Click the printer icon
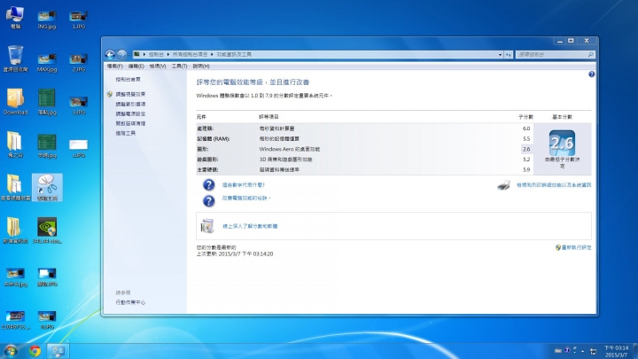The height and width of the screenshot is (359, 638). coord(503,185)
